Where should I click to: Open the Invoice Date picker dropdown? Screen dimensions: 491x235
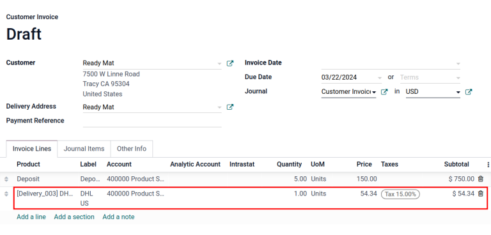[458, 63]
